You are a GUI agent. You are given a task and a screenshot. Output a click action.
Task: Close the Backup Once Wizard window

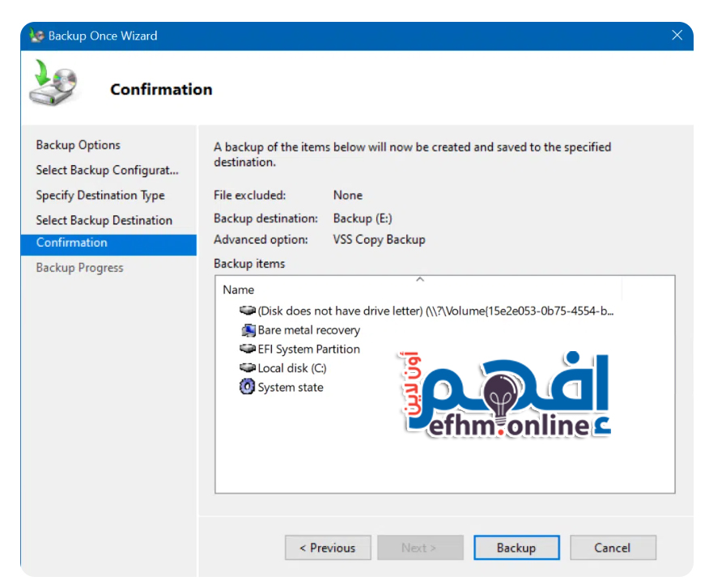[677, 36]
